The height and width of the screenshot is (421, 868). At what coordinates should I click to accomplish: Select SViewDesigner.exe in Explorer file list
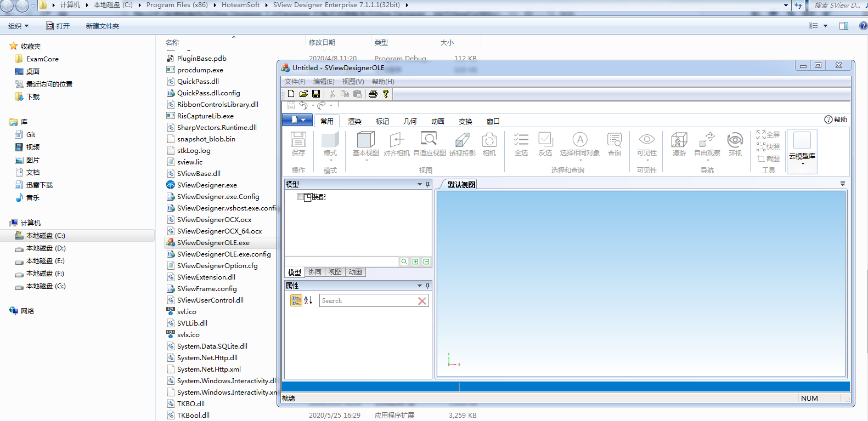(207, 185)
